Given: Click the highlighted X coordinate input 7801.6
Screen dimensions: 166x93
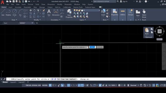Looking at the screenshot, I should coord(93,47).
